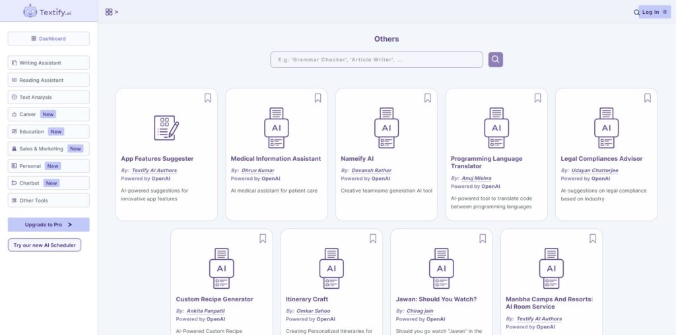
Task: Click the Manbha Camps And Resorts AI icon
Action: point(551,268)
